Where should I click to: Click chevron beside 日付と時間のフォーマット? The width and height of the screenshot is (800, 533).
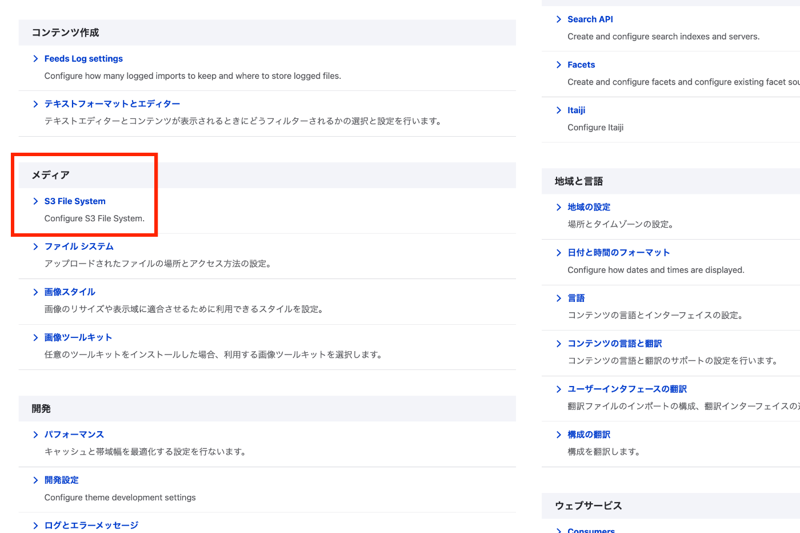[x=559, y=252]
